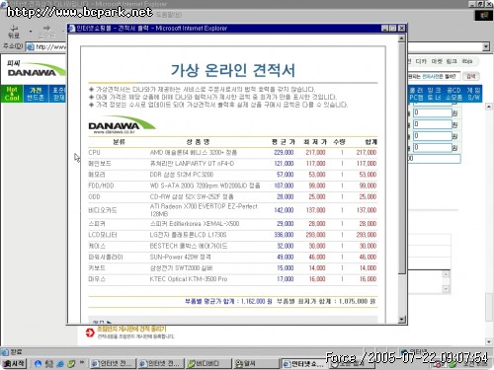Click the search text field beside 검색
This screenshot has width=494, height=370.
pyautogui.click(x=434, y=76)
